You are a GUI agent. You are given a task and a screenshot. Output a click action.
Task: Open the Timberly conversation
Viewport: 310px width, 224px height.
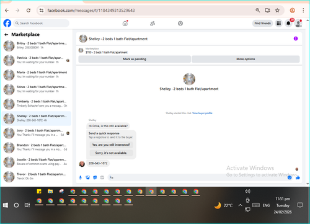point(37,104)
